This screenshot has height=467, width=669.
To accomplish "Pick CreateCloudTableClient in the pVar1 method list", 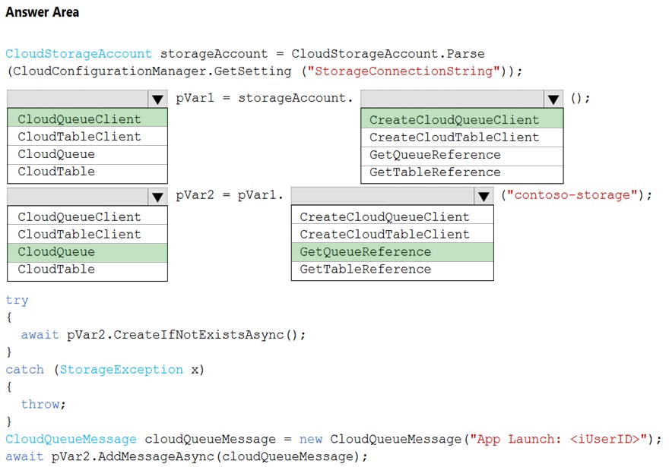I will pyautogui.click(x=392, y=234).
